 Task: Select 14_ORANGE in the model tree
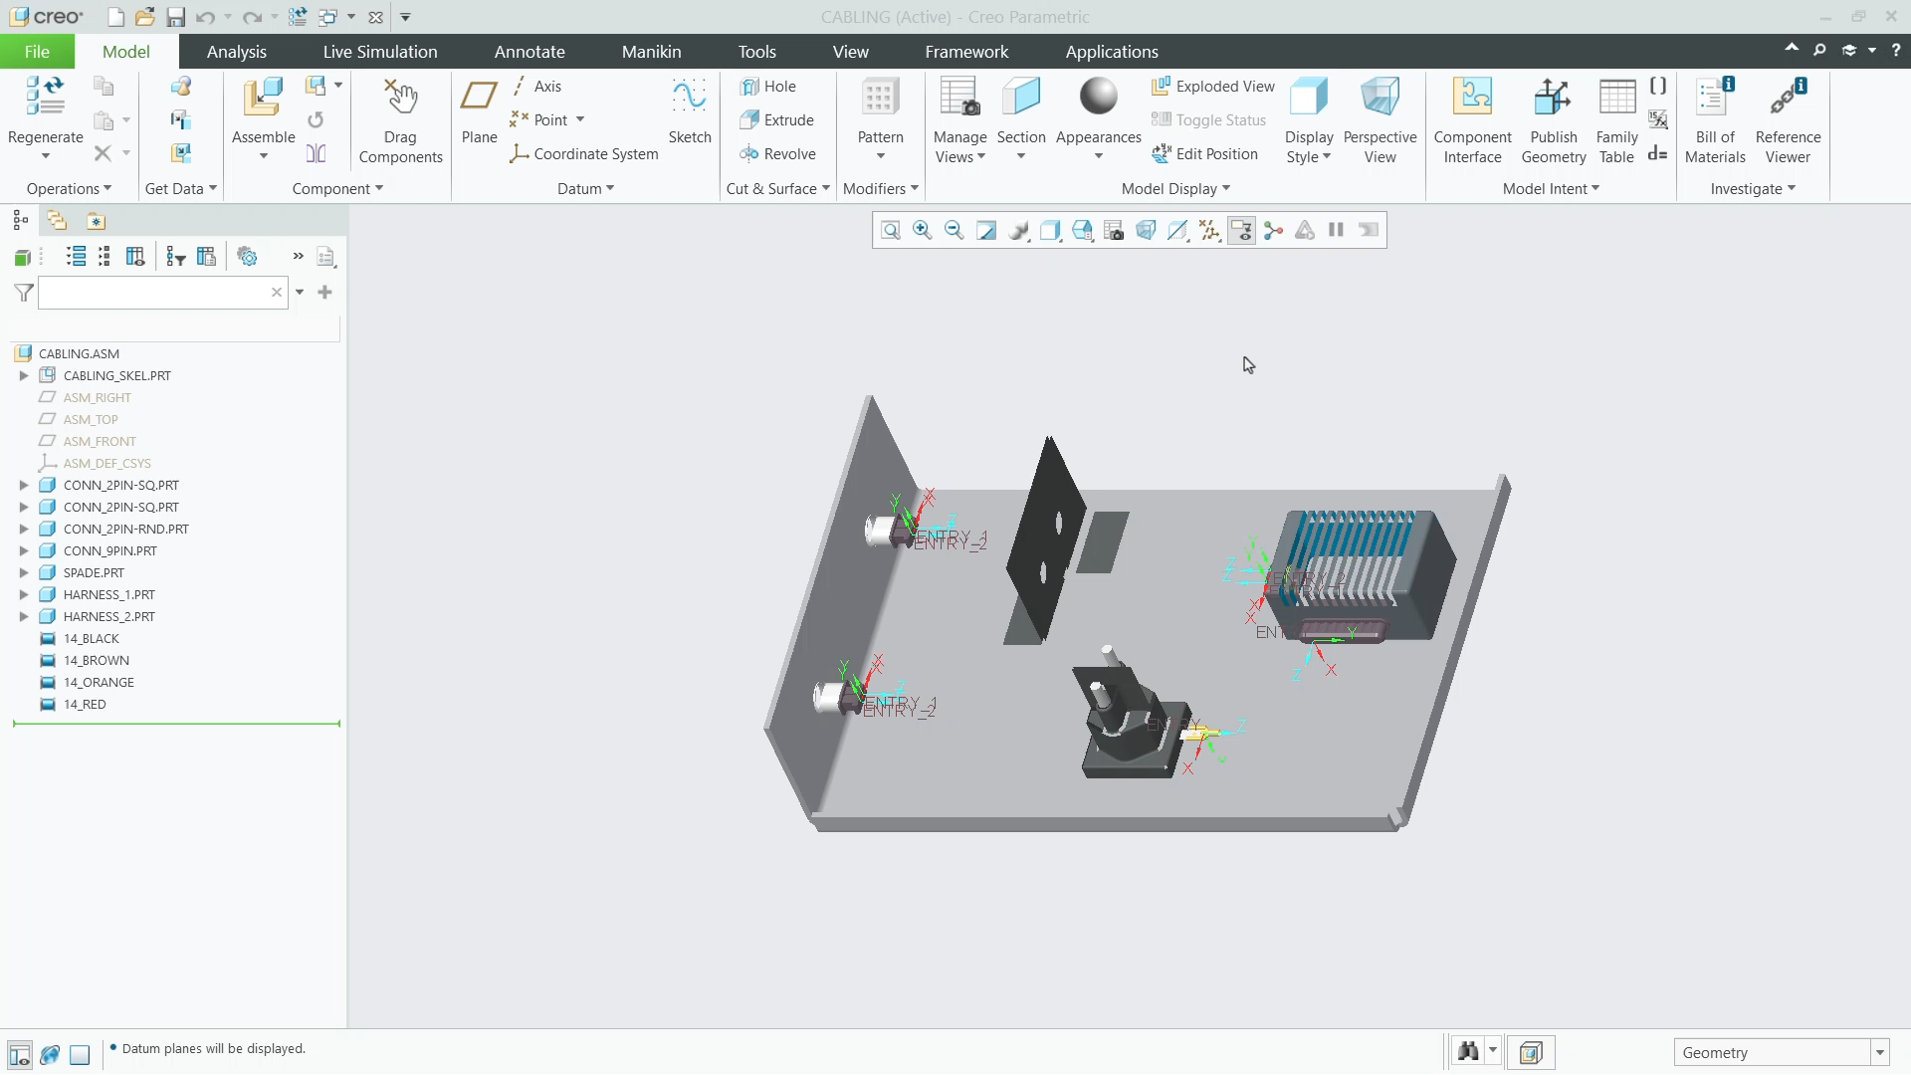coord(99,683)
